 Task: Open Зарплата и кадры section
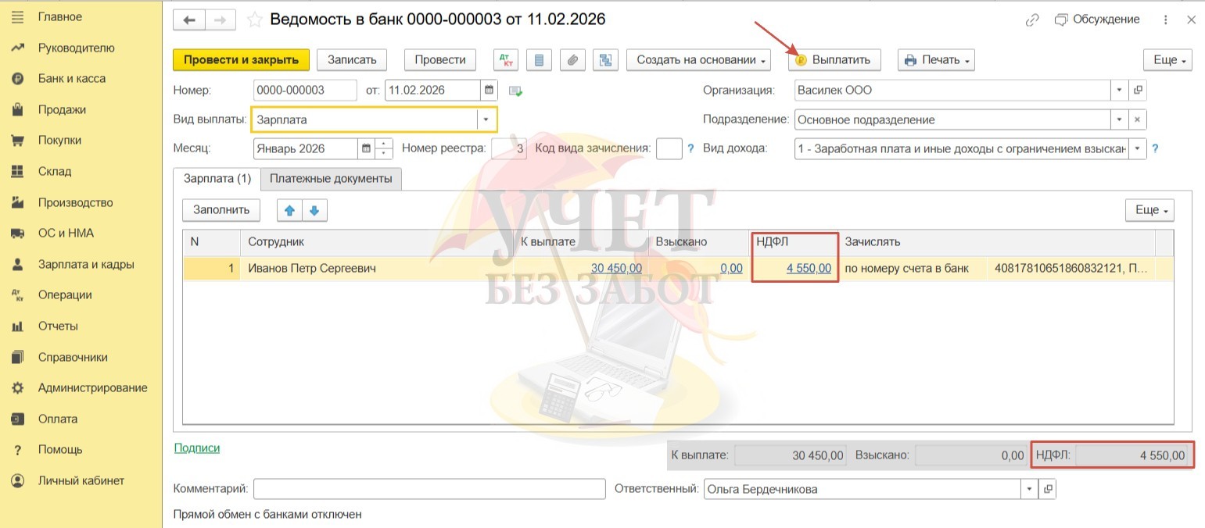(85, 264)
